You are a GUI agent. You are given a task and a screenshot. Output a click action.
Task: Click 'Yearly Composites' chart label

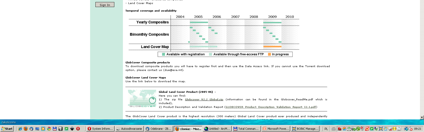point(152,22)
